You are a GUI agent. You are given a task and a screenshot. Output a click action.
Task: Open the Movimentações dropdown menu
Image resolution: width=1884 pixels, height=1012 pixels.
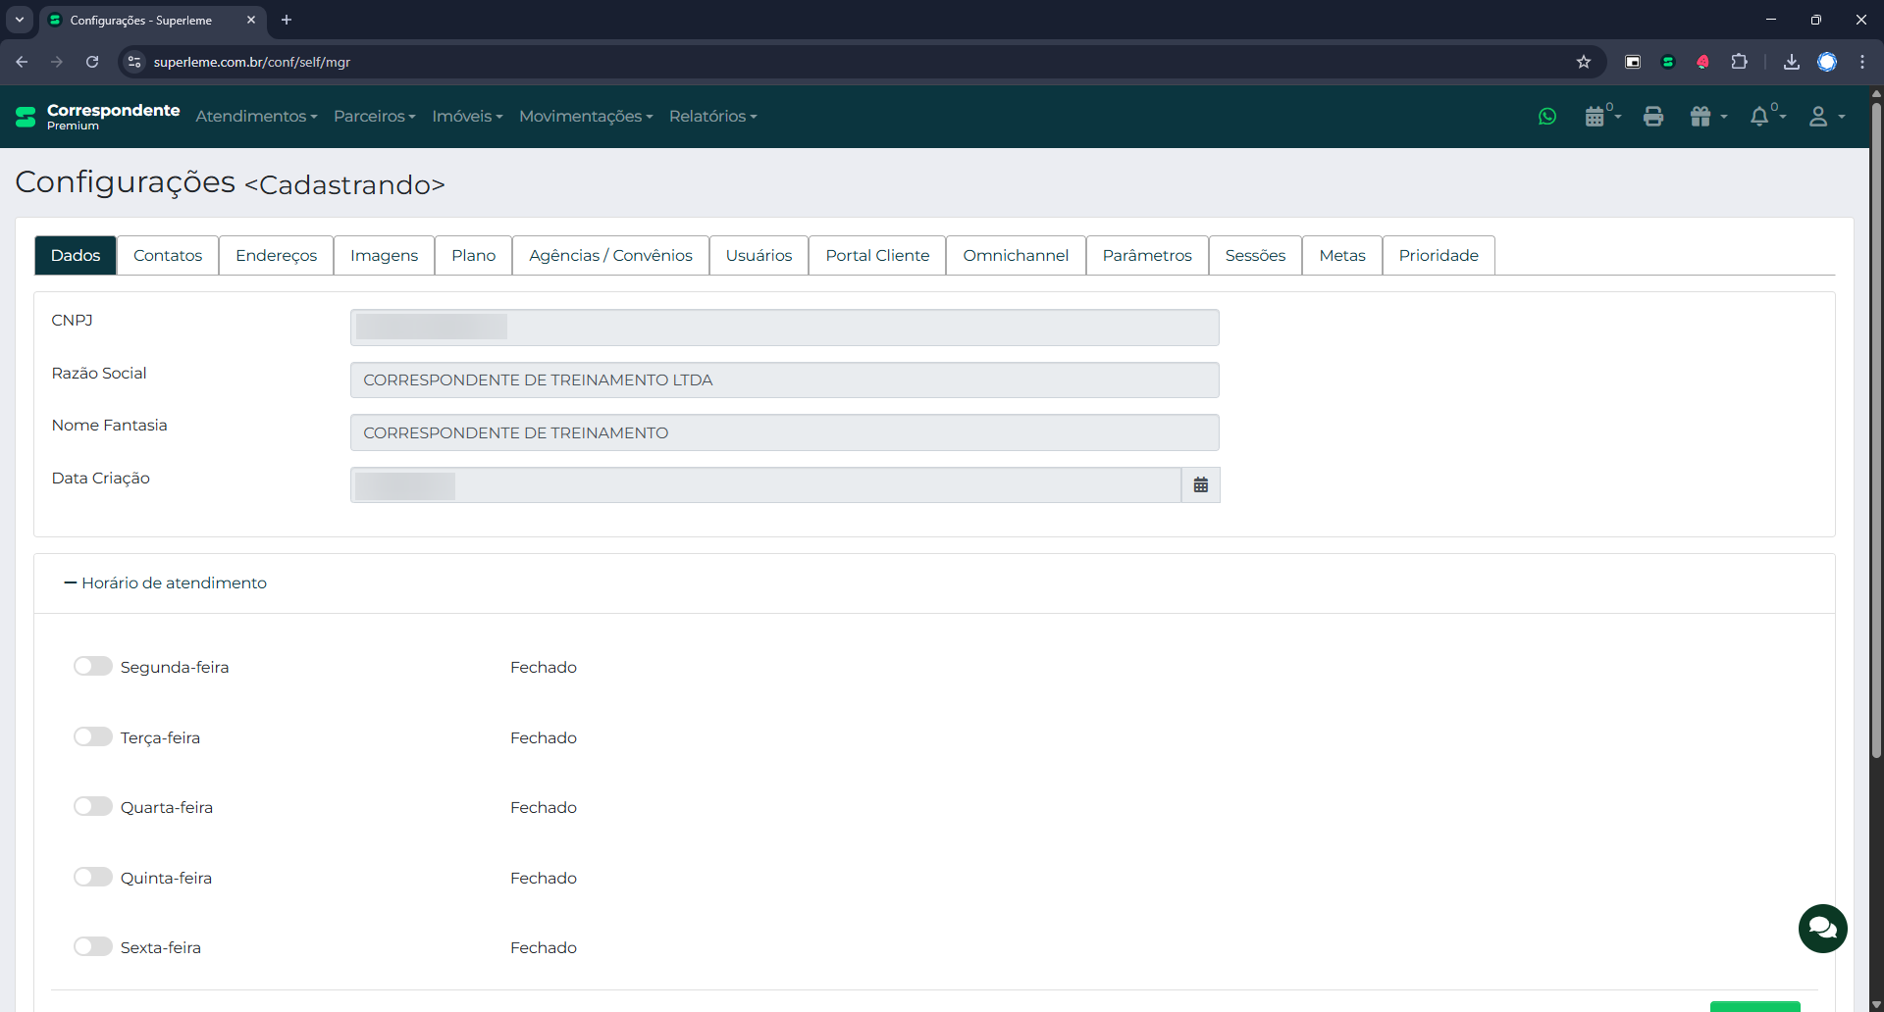pos(586,117)
